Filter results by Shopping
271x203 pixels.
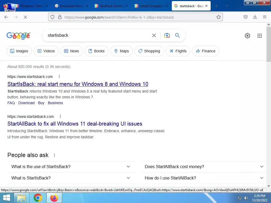tap(149, 51)
